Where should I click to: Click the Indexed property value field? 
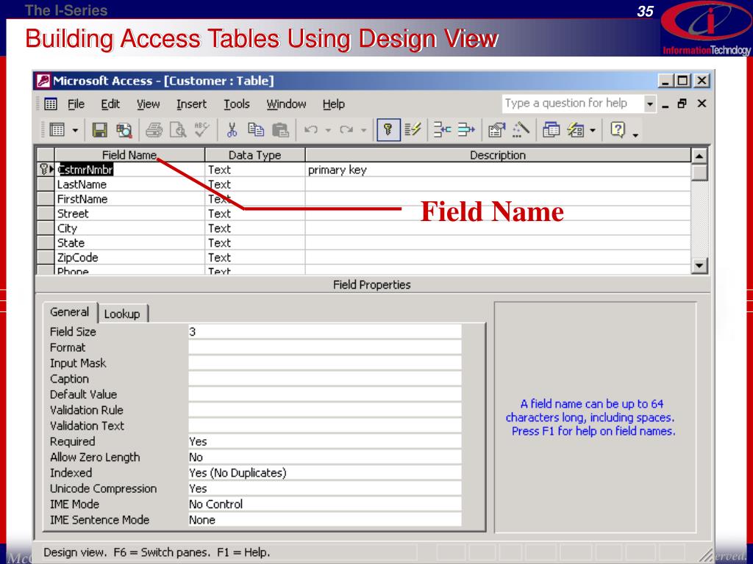point(324,473)
